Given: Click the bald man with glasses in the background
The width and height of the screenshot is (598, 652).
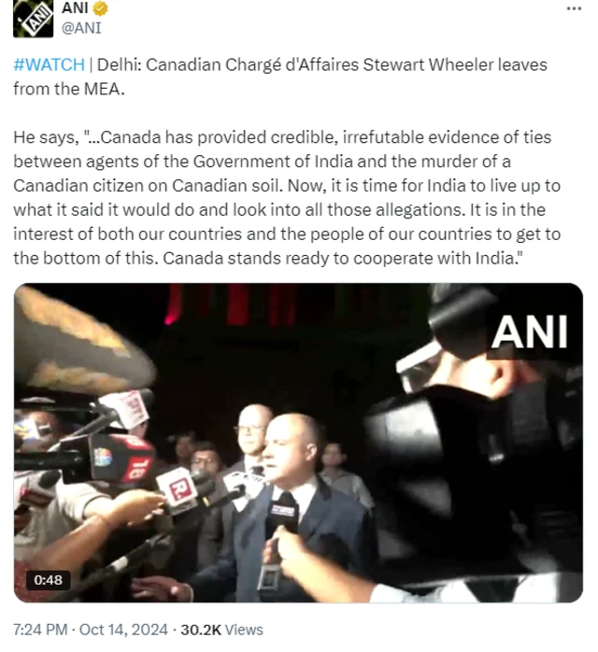Looking at the screenshot, I should (250, 432).
